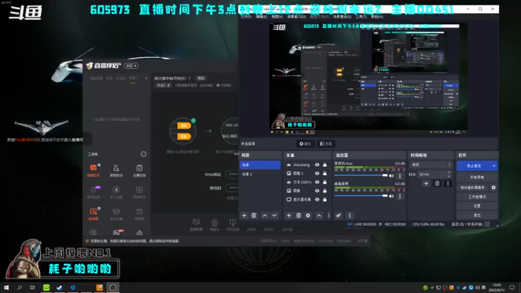Open transition properties three-dot menu
521x293 pixels.
pos(447,184)
